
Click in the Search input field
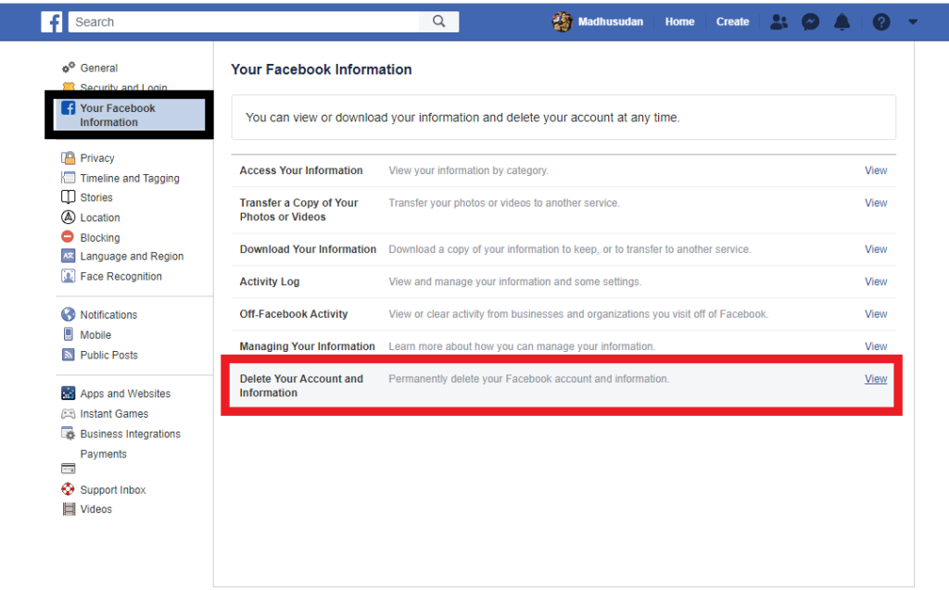click(x=244, y=22)
